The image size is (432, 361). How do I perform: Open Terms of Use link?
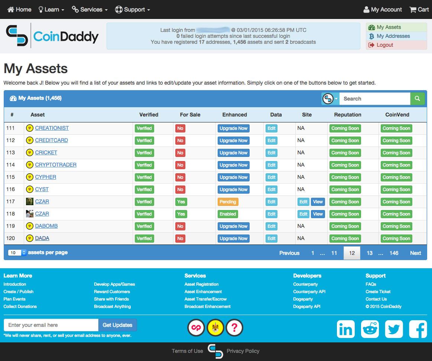click(187, 351)
